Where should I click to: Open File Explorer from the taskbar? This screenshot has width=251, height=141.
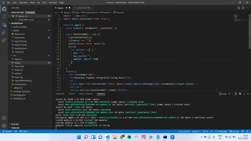click(115, 137)
